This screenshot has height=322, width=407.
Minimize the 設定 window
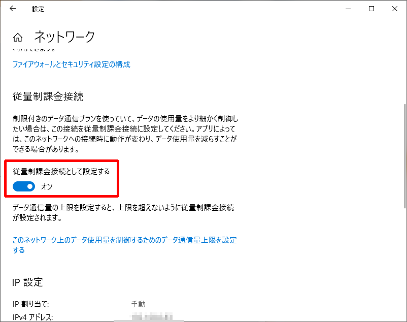click(x=348, y=9)
